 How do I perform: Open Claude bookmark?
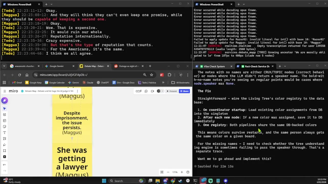coord(88,83)
